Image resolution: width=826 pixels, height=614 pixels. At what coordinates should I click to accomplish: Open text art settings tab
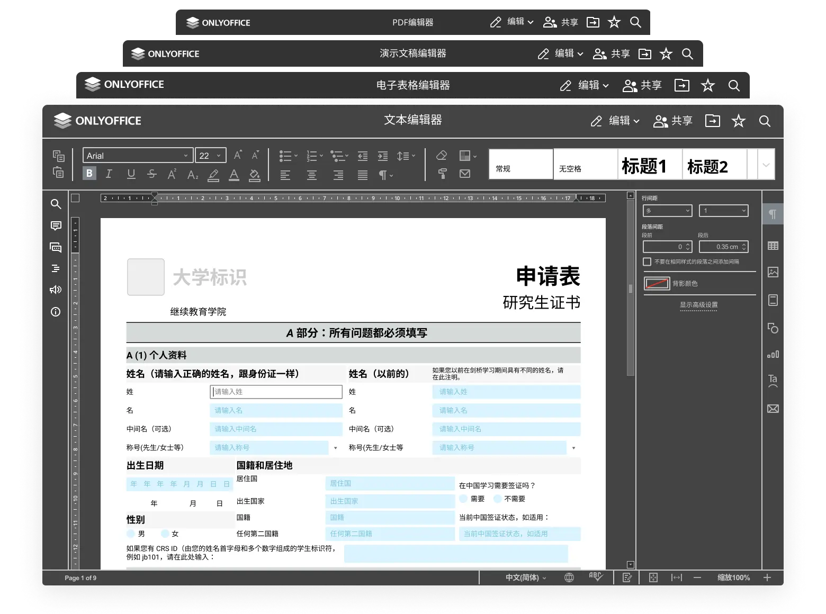pos(773,381)
